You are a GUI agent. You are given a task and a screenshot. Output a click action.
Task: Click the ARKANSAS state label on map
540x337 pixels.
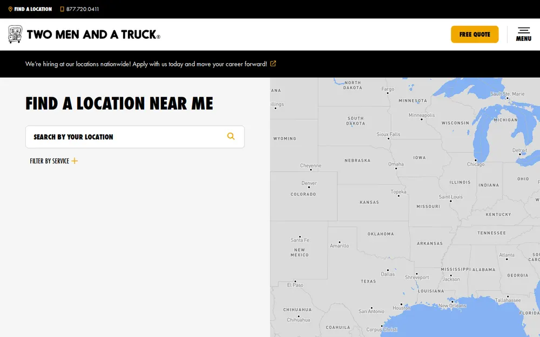(x=429, y=243)
